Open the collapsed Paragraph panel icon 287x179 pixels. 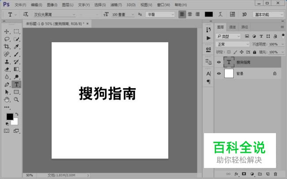(x=208, y=82)
